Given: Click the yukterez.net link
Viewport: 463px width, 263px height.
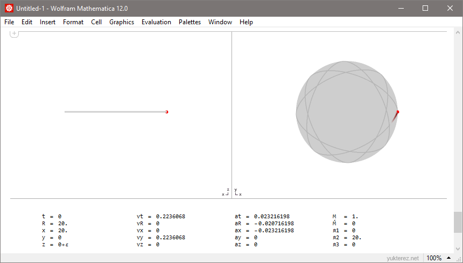Looking at the screenshot, I should click(x=402, y=258).
